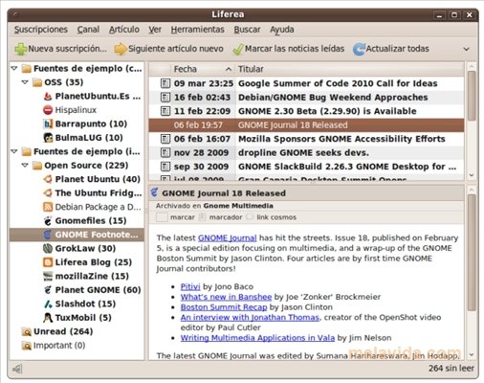This screenshot has height=383, width=484.
Task: Select the Debian Package a Day RSS icon
Action: point(48,207)
